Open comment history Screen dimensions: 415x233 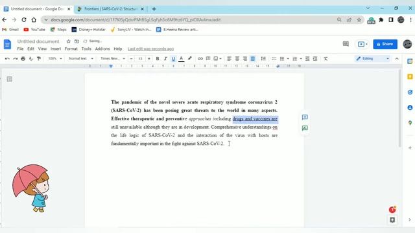346,44
